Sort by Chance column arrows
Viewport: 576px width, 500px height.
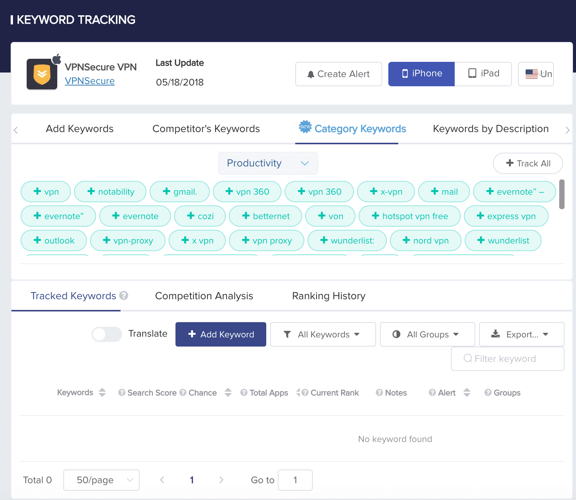[228, 392]
